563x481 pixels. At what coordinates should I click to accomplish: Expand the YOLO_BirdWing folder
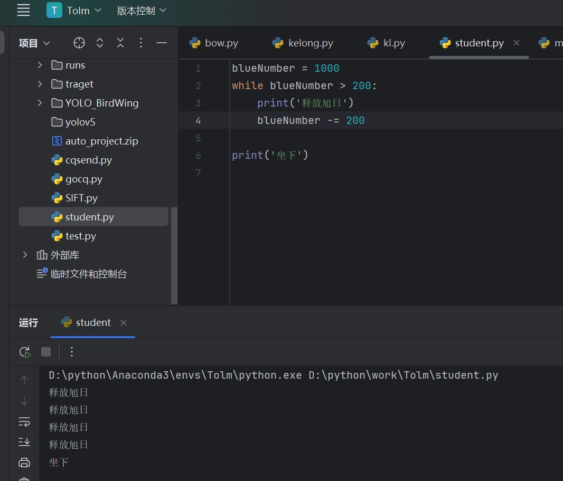tap(40, 103)
